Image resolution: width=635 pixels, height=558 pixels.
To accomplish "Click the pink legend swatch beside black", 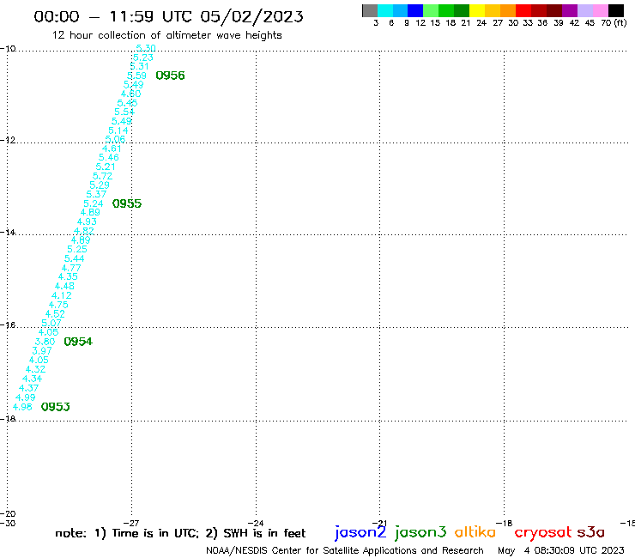I will click(x=601, y=10).
